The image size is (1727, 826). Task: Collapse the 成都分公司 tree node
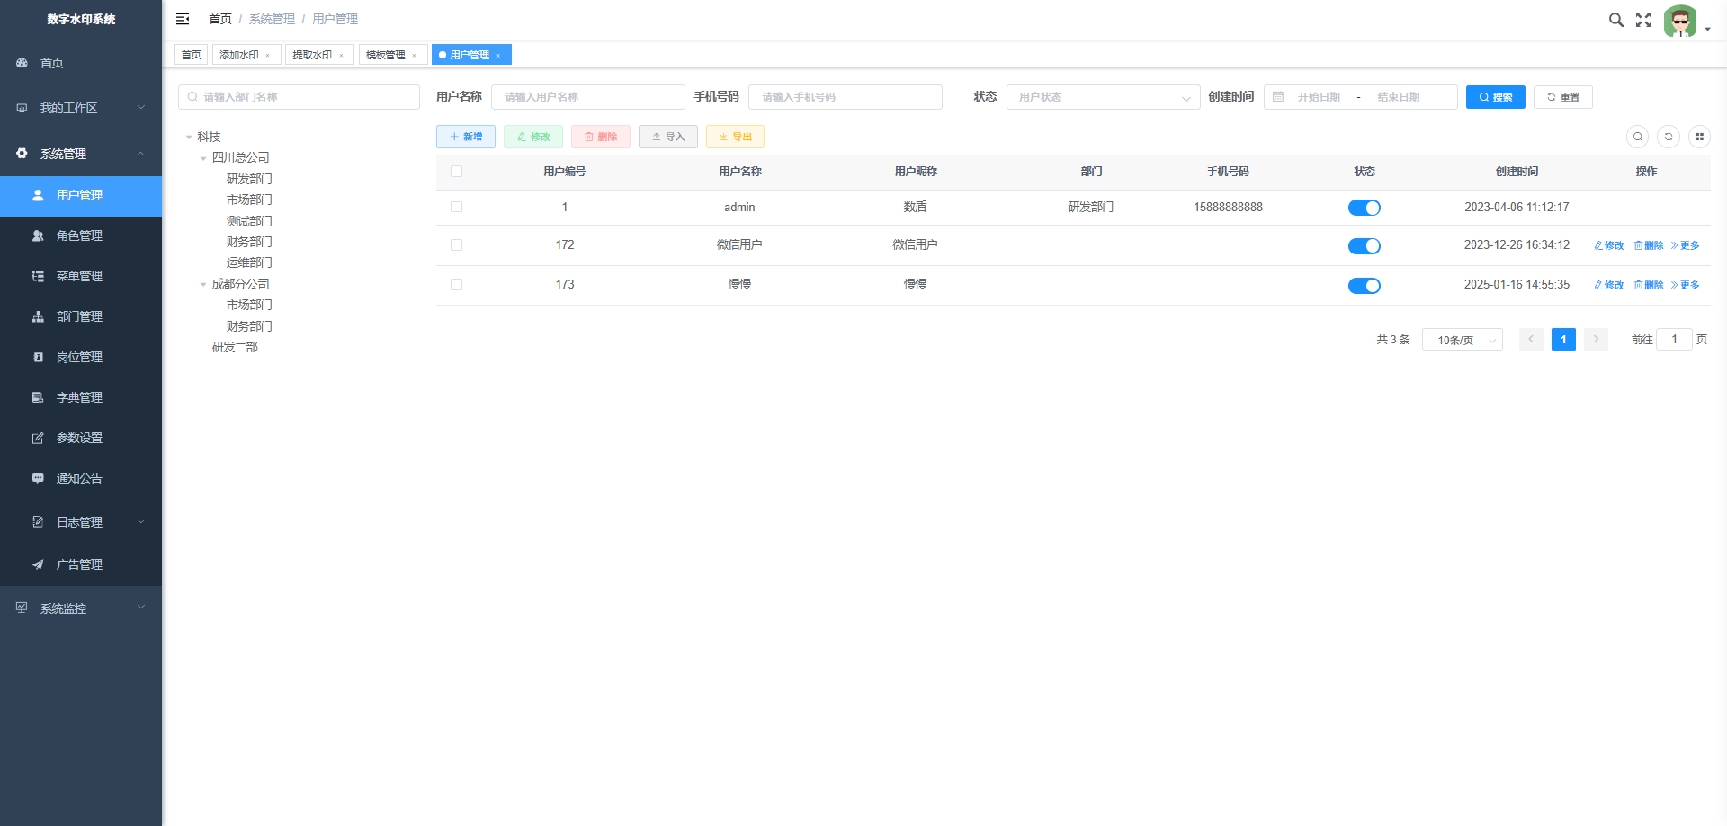coord(203,285)
